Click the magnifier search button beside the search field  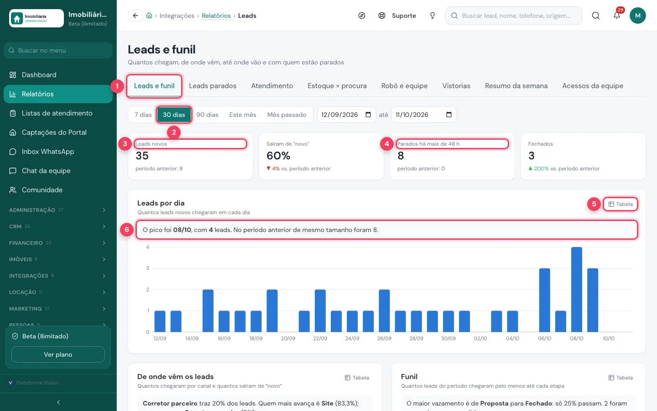click(x=596, y=16)
